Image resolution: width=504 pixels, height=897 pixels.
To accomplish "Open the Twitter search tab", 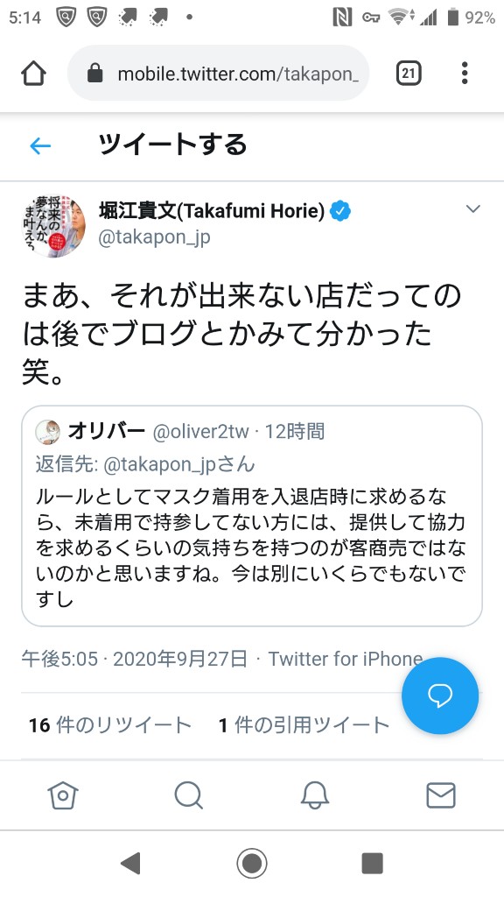I will (x=189, y=795).
